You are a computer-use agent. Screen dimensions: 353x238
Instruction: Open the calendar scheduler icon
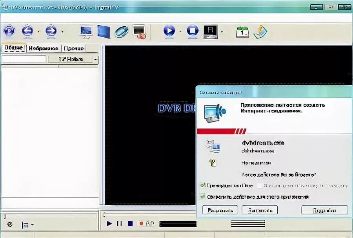pos(242,32)
